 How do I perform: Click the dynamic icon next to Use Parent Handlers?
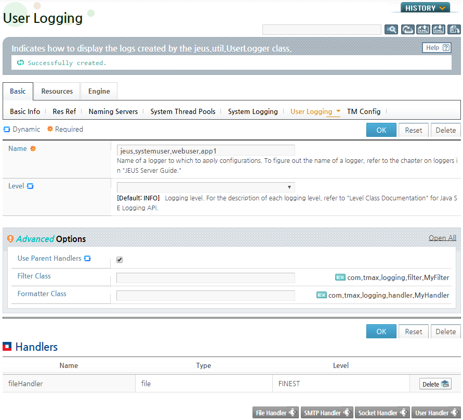(87, 258)
